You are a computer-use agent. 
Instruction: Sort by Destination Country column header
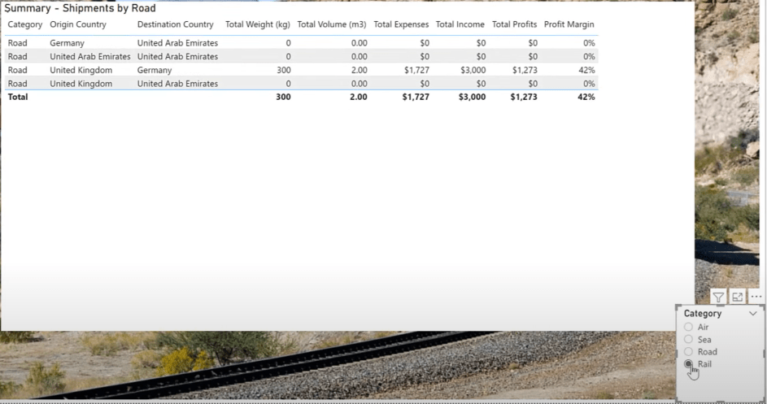[x=175, y=24]
